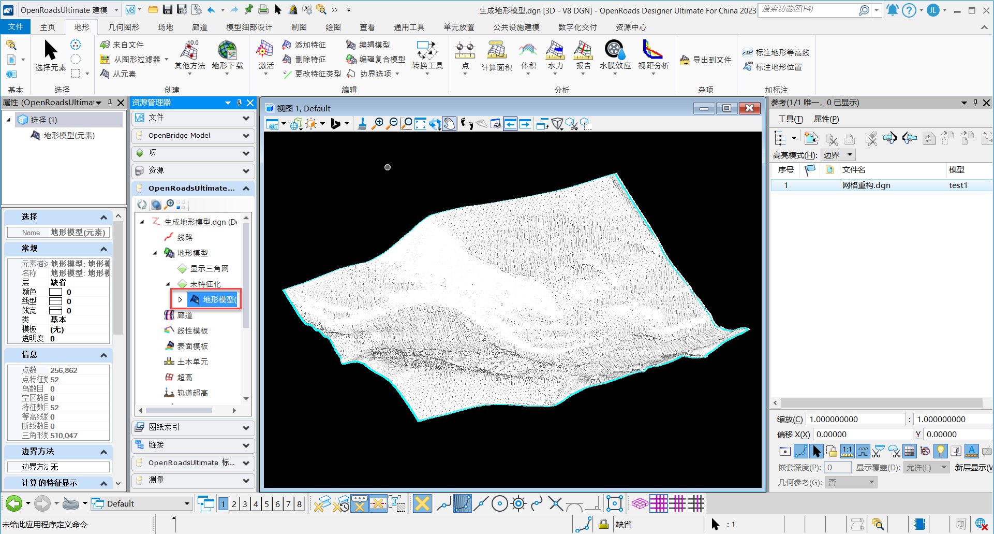
Task: Expand the highlighted 地形模型 tree node arrow
Action: 180,299
